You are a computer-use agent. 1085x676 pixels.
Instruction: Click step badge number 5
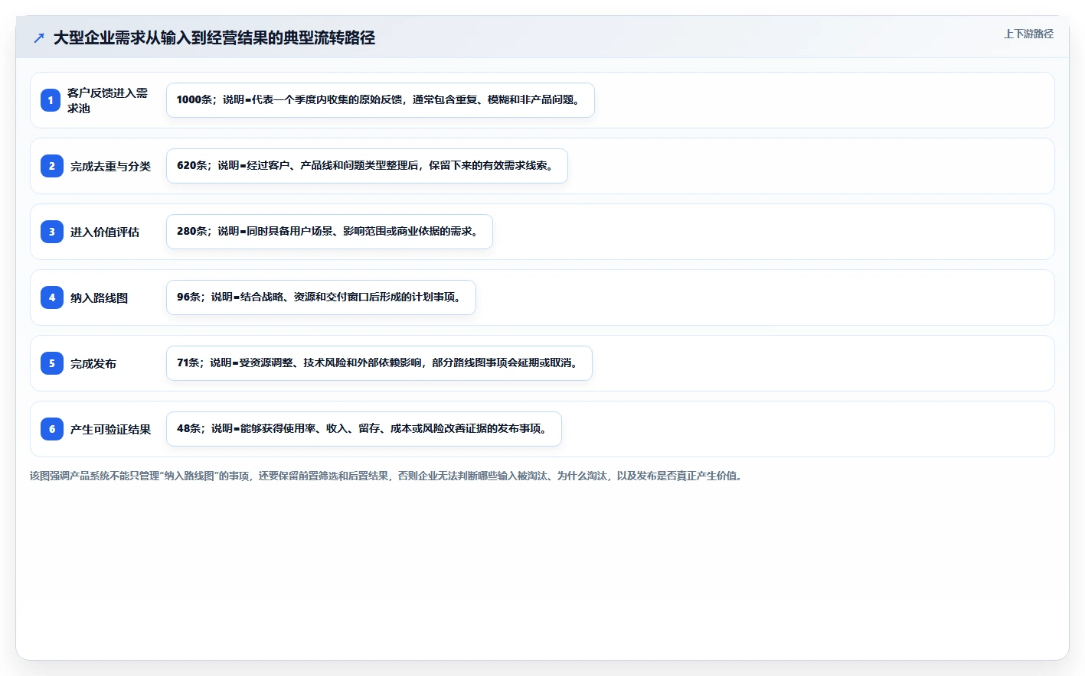(x=51, y=363)
